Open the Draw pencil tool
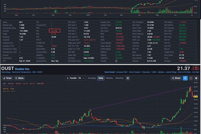Image resolution: width=201 pixels, height=134 pixels. 7,78
